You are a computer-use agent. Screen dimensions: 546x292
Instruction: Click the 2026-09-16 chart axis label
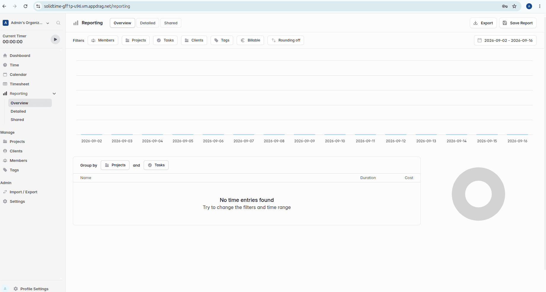[x=517, y=141]
